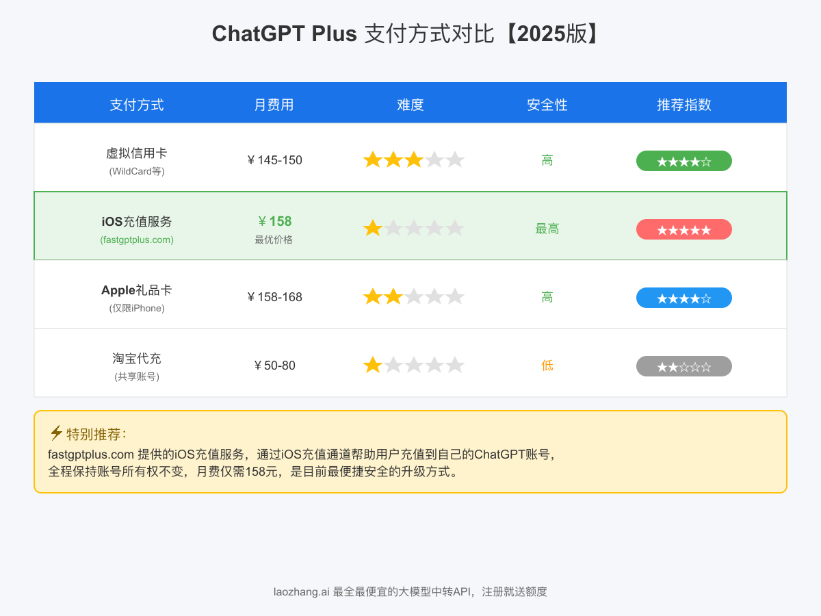The image size is (821, 616).
Task: Click the first gold star in 淘宝代充 difficulty rating
Action: click(373, 365)
